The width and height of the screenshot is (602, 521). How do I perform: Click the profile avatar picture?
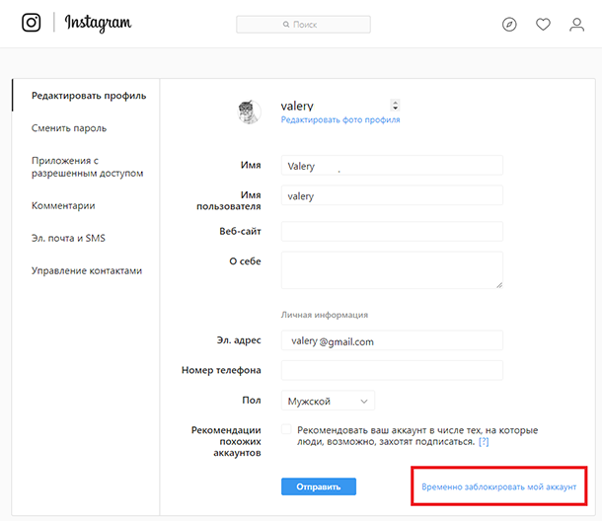point(250,112)
